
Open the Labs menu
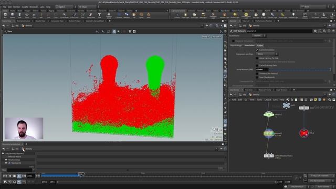pyautogui.click(x=42, y=7)
